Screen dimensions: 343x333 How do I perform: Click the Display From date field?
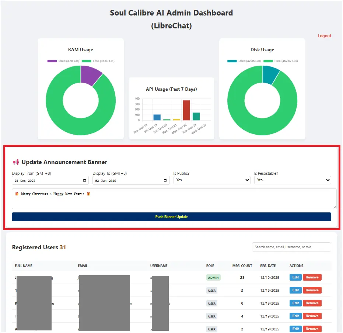[x=50, y=180]
